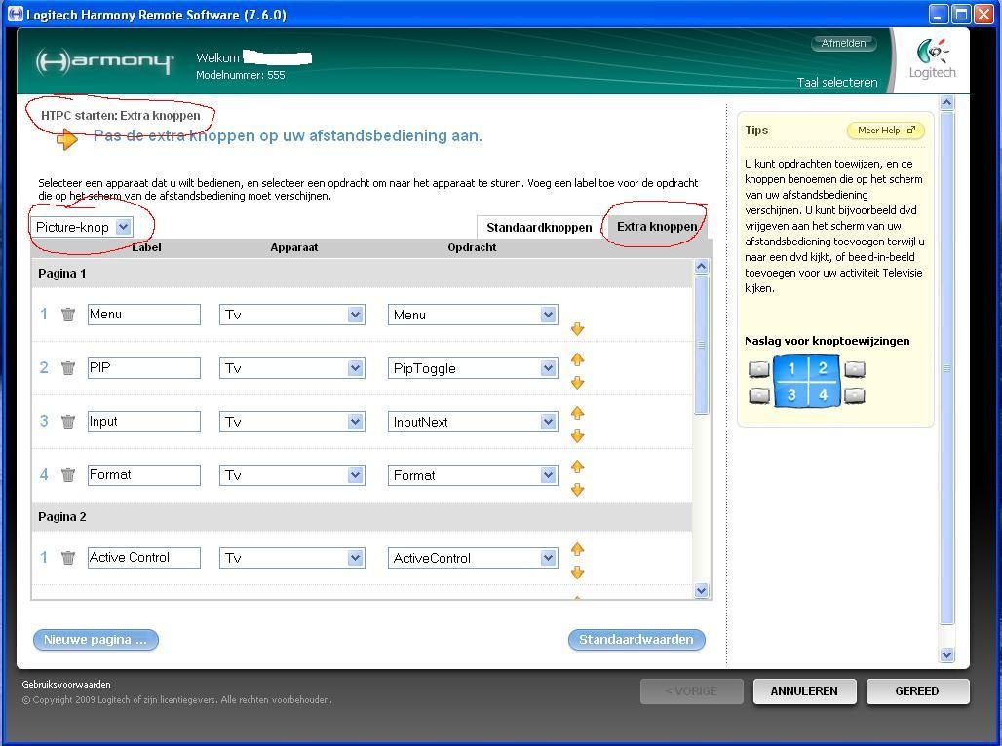The image size is (1002, 746).
Task: Move Active Control row down
Action: 577,573
